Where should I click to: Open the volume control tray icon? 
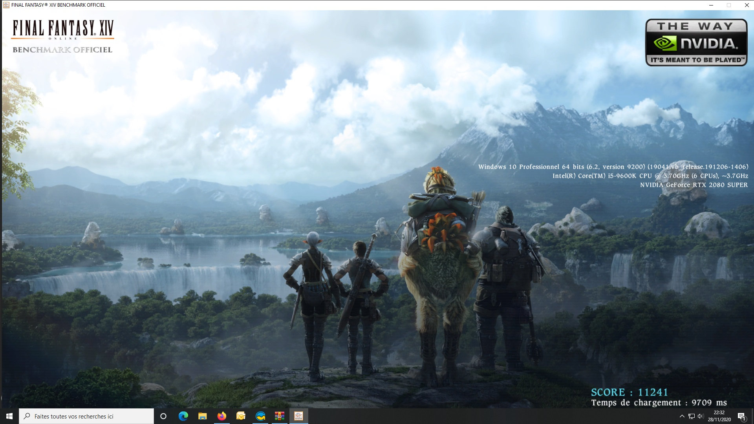coord(701,416)
